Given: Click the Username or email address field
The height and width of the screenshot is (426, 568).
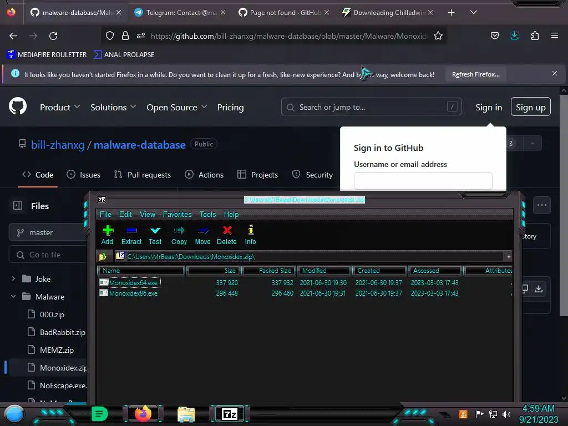Looking at the screenshot, I should 423,181.
